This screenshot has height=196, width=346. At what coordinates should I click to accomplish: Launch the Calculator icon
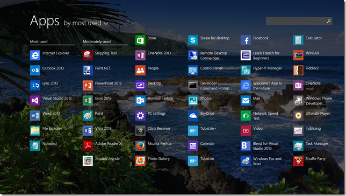pos(298,40)
